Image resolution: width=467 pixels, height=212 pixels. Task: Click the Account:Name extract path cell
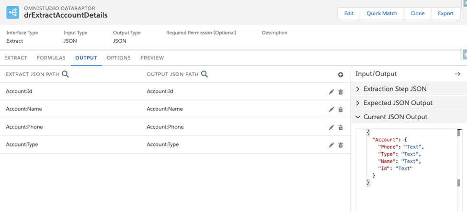click(24, 109)
